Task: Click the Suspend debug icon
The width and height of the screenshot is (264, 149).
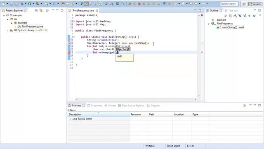Action: [x=134, y=4]
